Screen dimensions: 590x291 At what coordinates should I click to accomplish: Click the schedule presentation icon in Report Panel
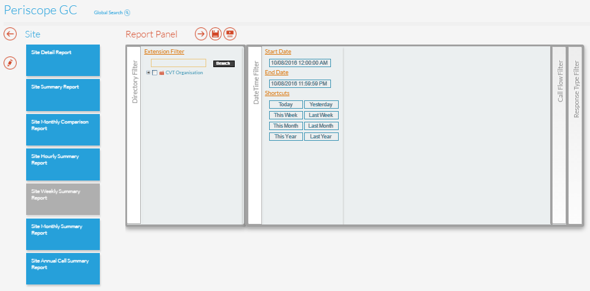[x=230, y=34]
